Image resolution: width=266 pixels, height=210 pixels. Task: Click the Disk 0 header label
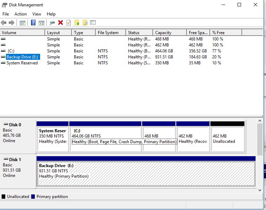point(15,125)
